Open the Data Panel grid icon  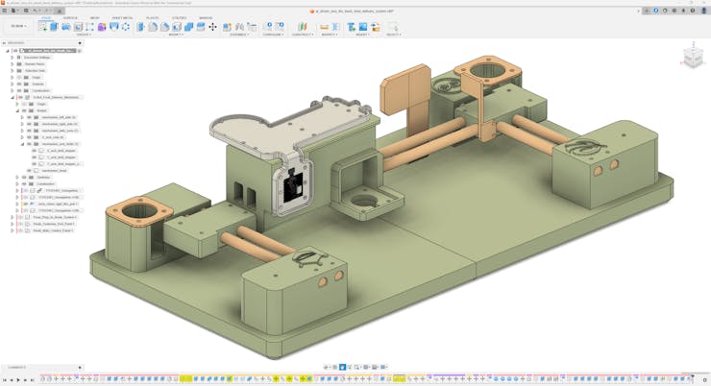[5, 11]
